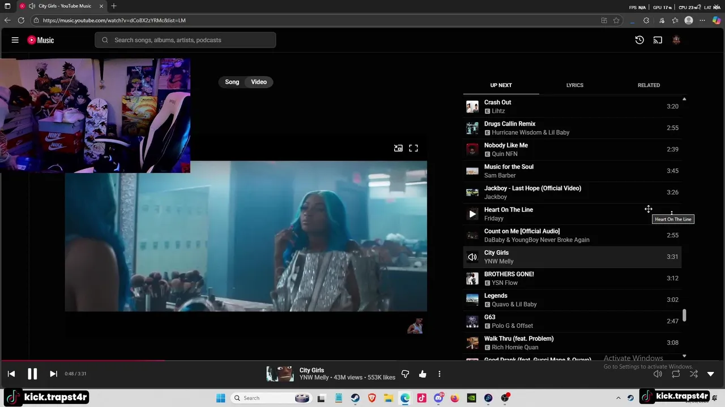The width and height of the screenshot is (725, 407).
Task: Select the UP NEXT tab
Action: pos(501,85)
